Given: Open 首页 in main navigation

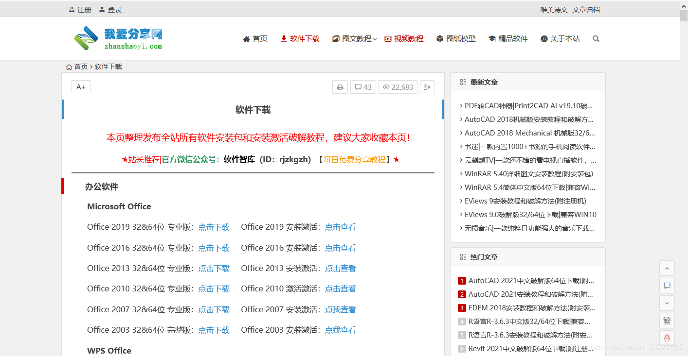Looking at the screenshot, I should tap(255, 39).
